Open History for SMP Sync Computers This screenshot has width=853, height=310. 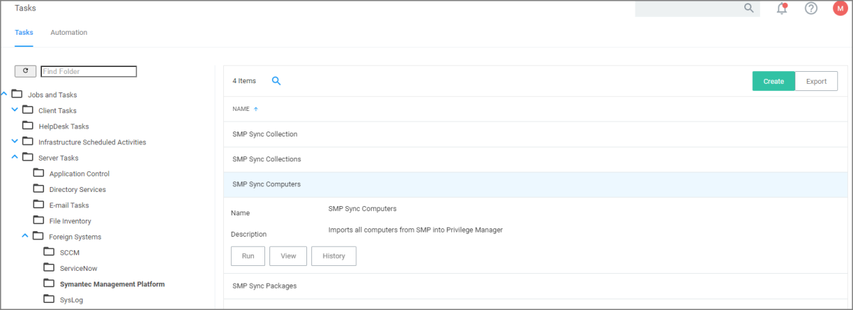pos(333,256)
